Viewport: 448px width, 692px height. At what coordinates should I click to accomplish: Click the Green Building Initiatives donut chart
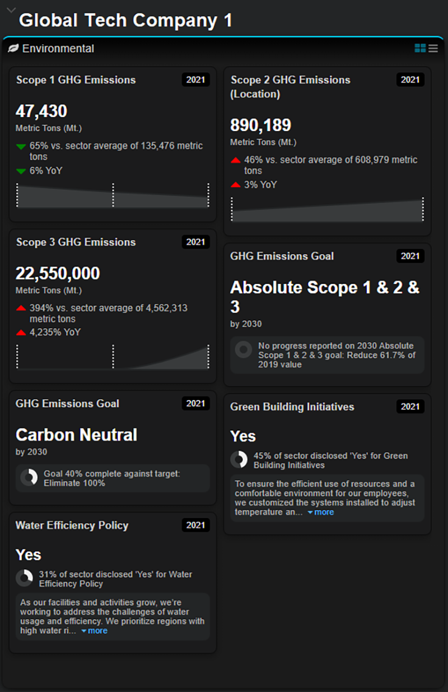point(239,460)
